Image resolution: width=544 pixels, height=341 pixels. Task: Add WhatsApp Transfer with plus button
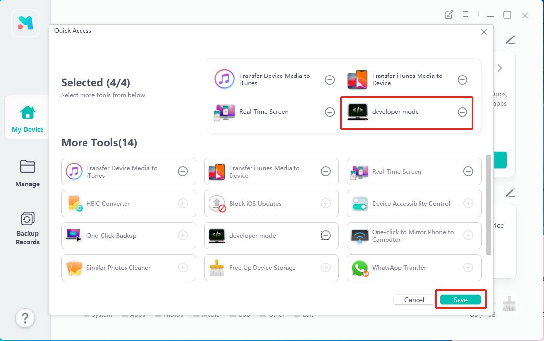pyautogui.click(x=468, y=267)
